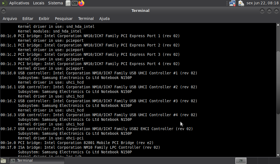Select the active workspace in the switcher
The image size is (280, 164).
click(x=241, y=161)
